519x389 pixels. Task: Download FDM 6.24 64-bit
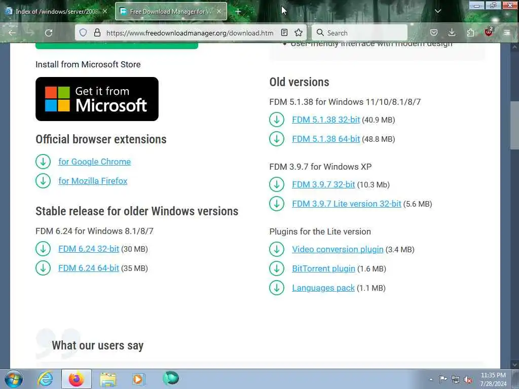(x=89, y=268)
